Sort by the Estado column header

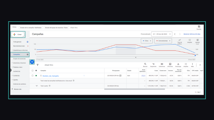coord(129,70)
